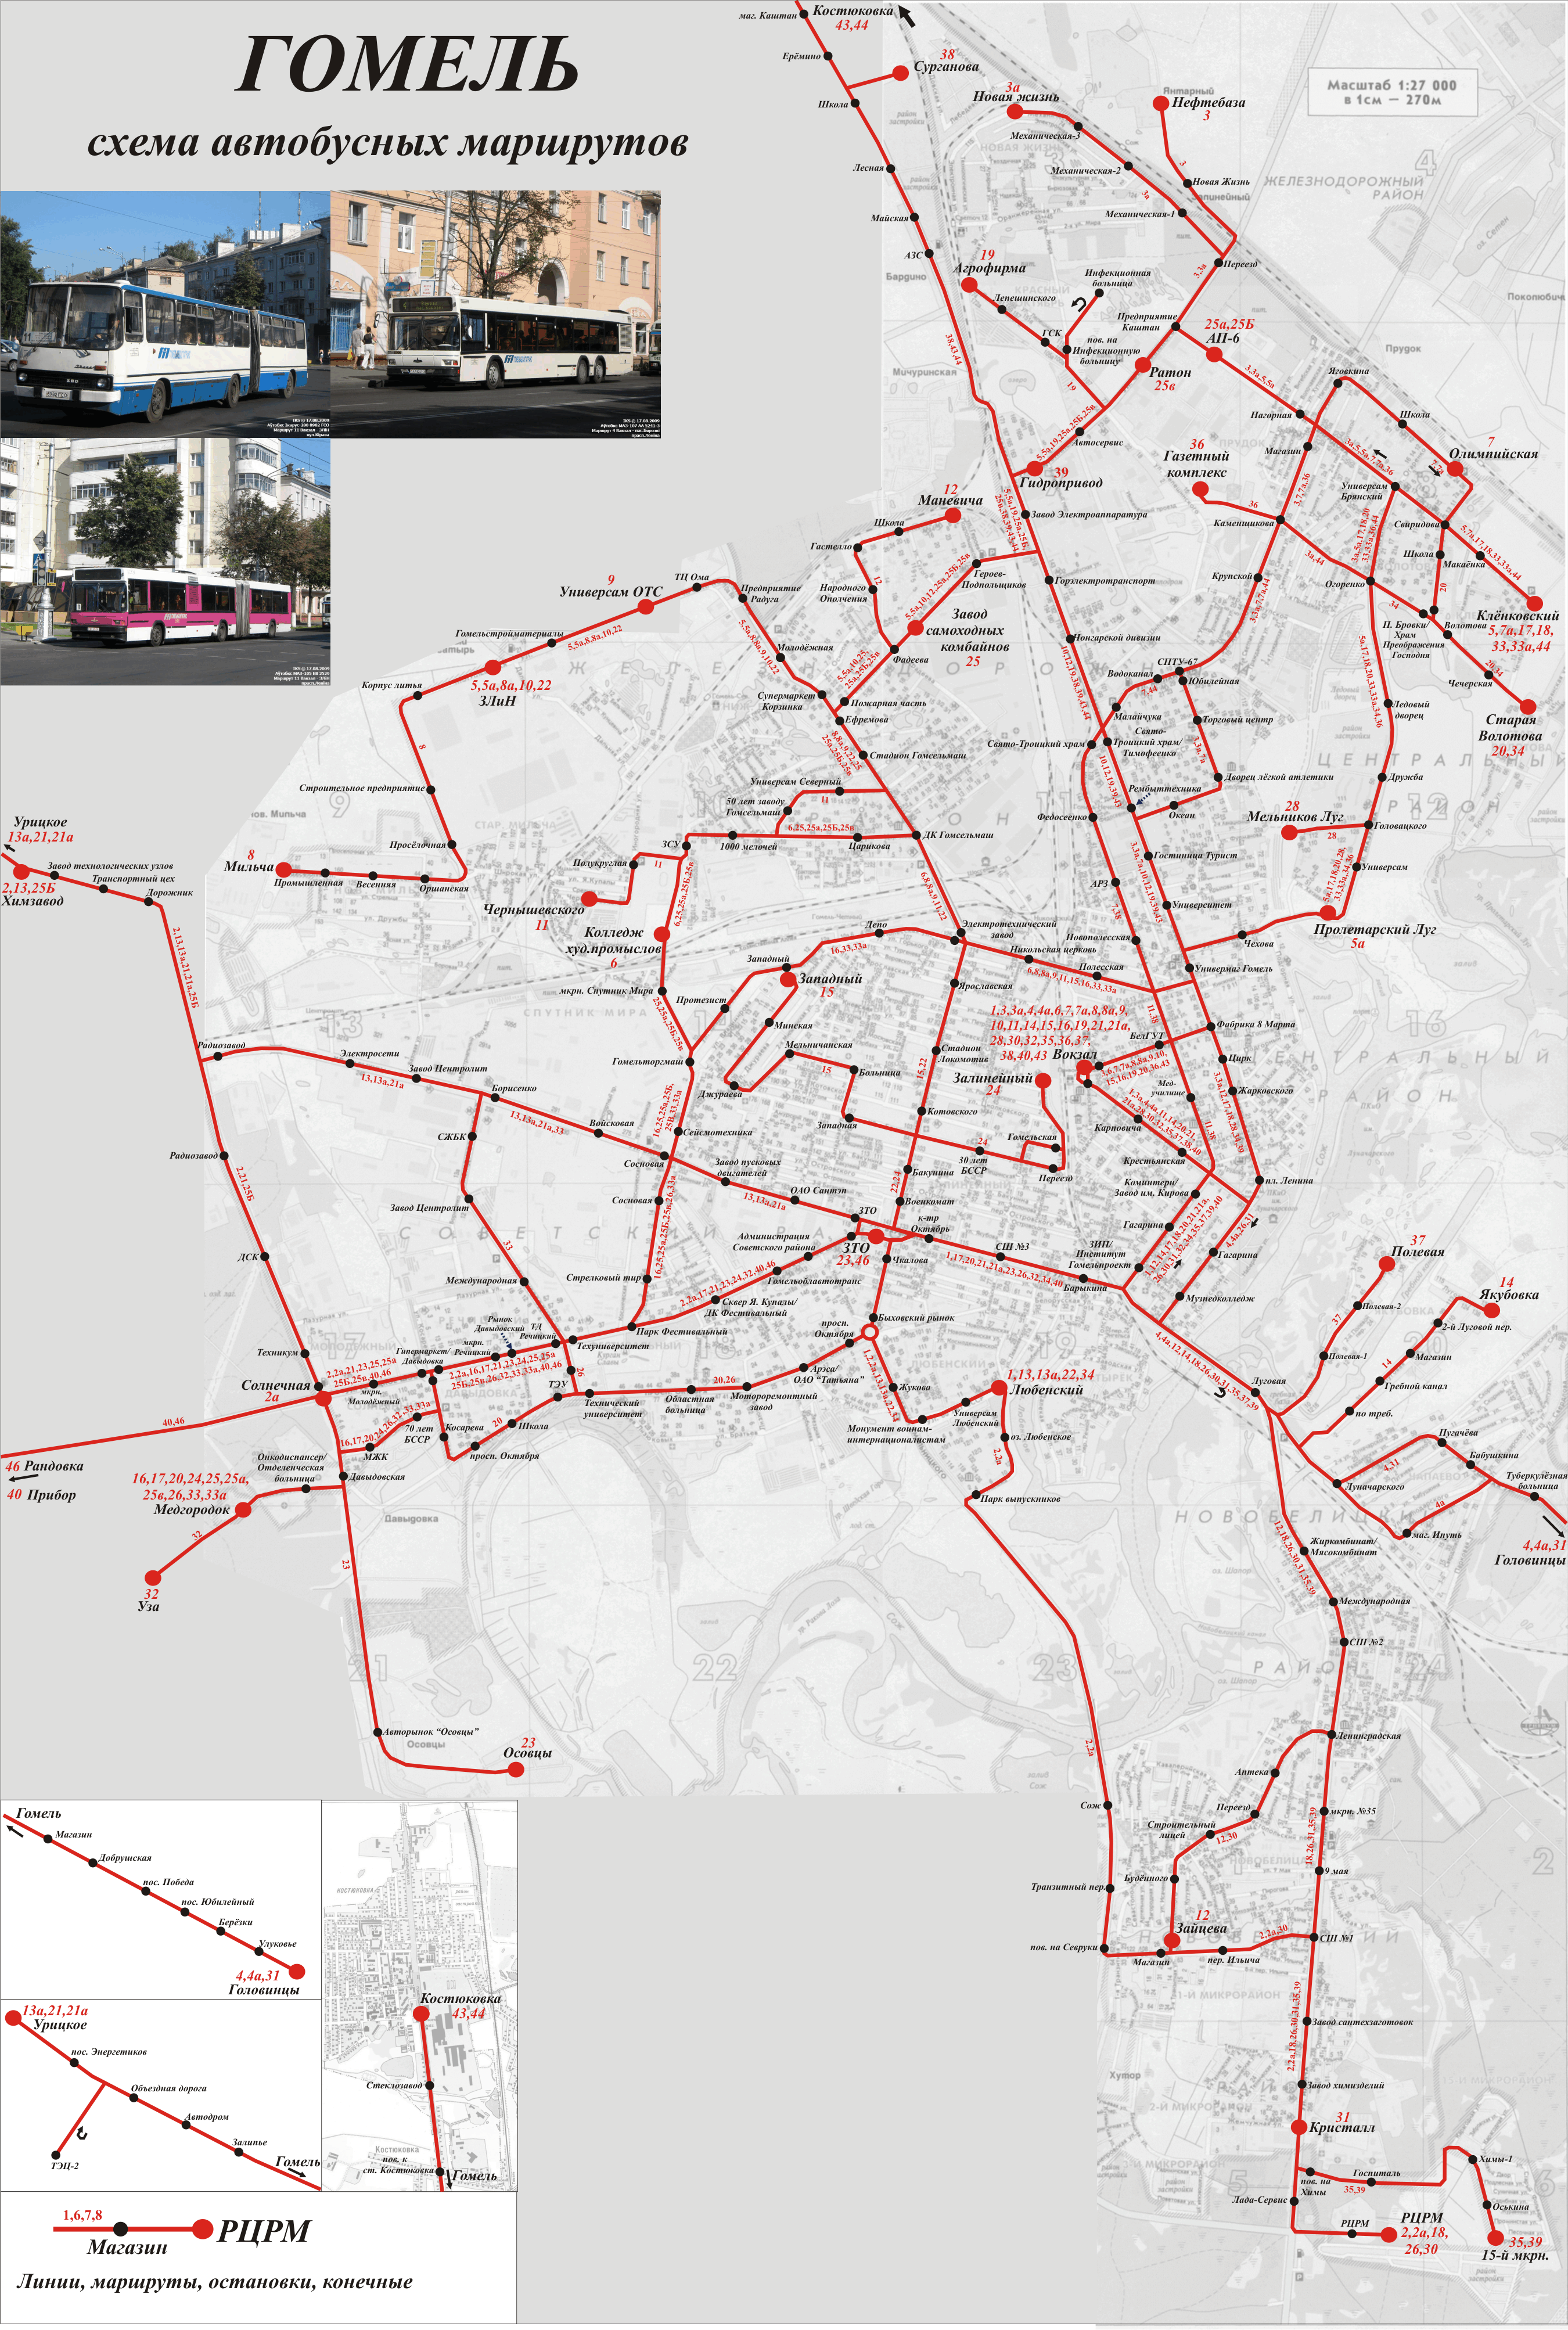This screenshot has width=1568, height=2330.
Task: Click red dot at "Западный" route 15 terminus
Action: pos(788,980)
